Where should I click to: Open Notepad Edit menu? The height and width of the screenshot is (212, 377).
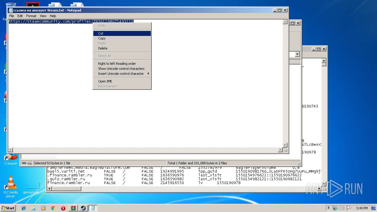click(x=20, y=16)
